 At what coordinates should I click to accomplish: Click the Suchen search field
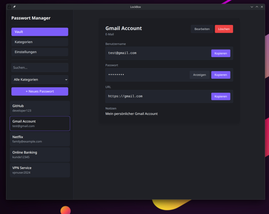tap(40, 67)
